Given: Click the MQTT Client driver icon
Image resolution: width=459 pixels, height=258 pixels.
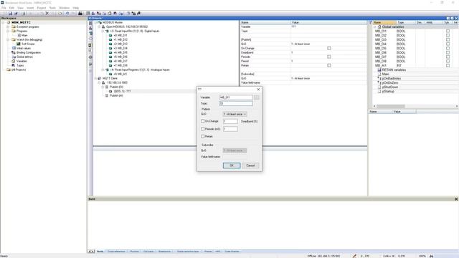Looking at the screenshot, I should pos(100,78).
